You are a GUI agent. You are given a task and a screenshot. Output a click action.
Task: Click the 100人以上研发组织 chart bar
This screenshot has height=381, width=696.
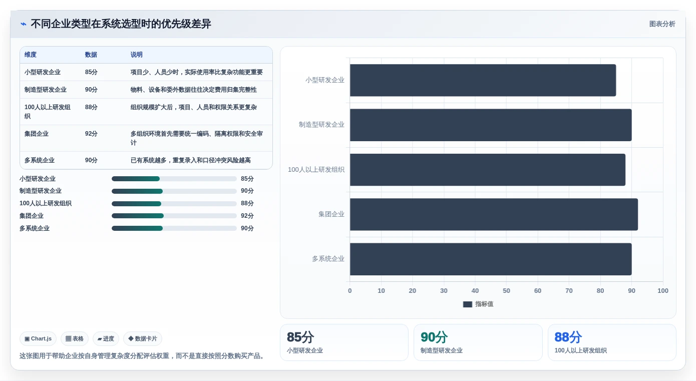(x=488, y=170)
